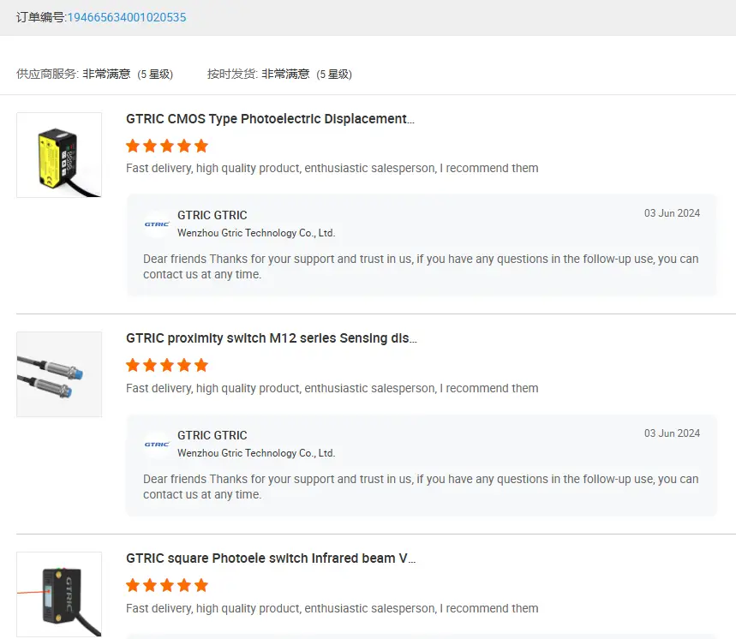This screenshot has height=639, width=736.
Task: Click GTRIC logo avatar in second supplier reply
Action: coord(157,444)
